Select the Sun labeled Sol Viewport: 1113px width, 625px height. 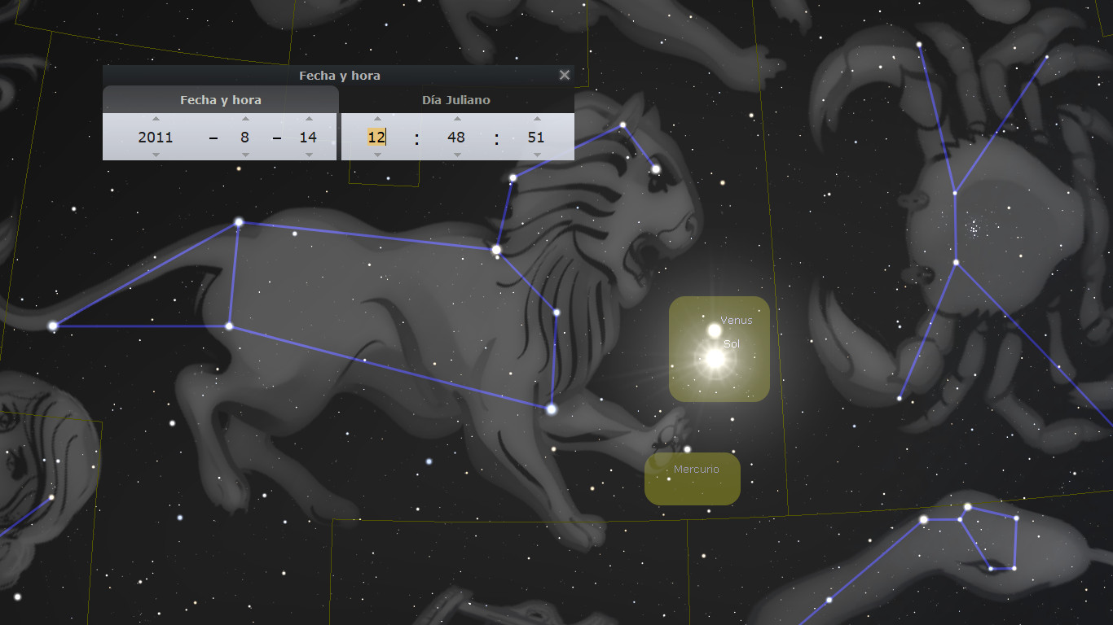click(x=715, y=358)
